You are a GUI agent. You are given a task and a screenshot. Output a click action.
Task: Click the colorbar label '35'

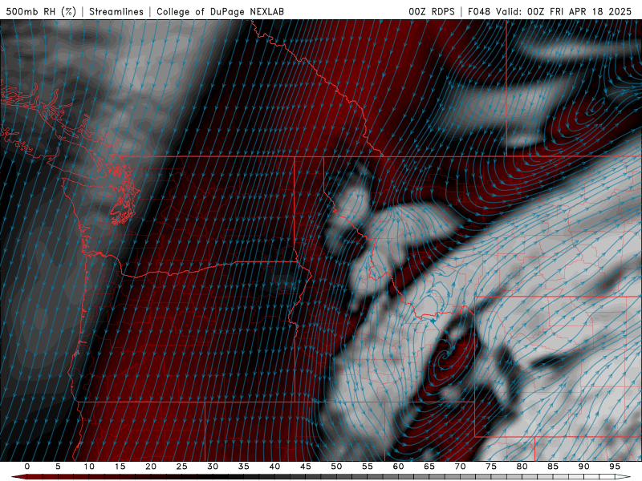244,467
